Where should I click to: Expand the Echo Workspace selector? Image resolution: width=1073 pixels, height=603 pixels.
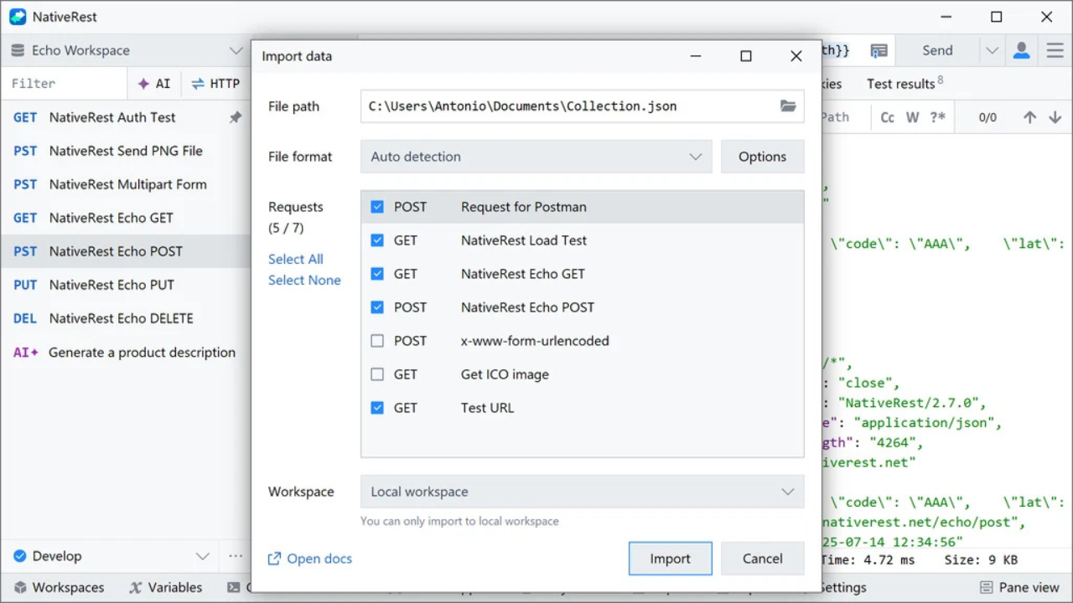(x=126, y=50)
